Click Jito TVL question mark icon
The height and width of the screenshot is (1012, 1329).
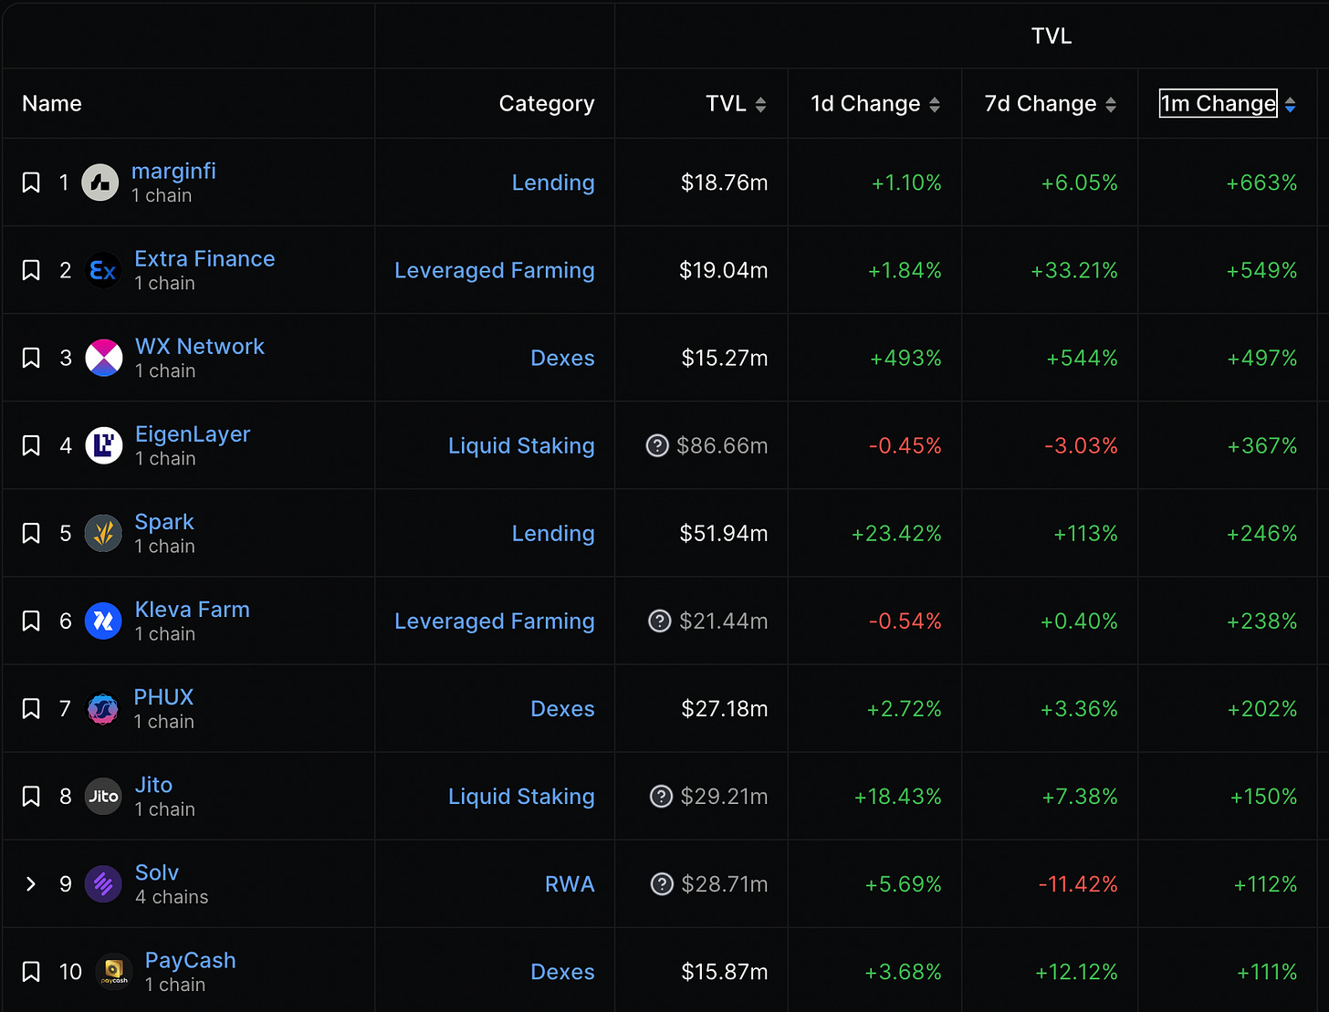pos(661,796)
